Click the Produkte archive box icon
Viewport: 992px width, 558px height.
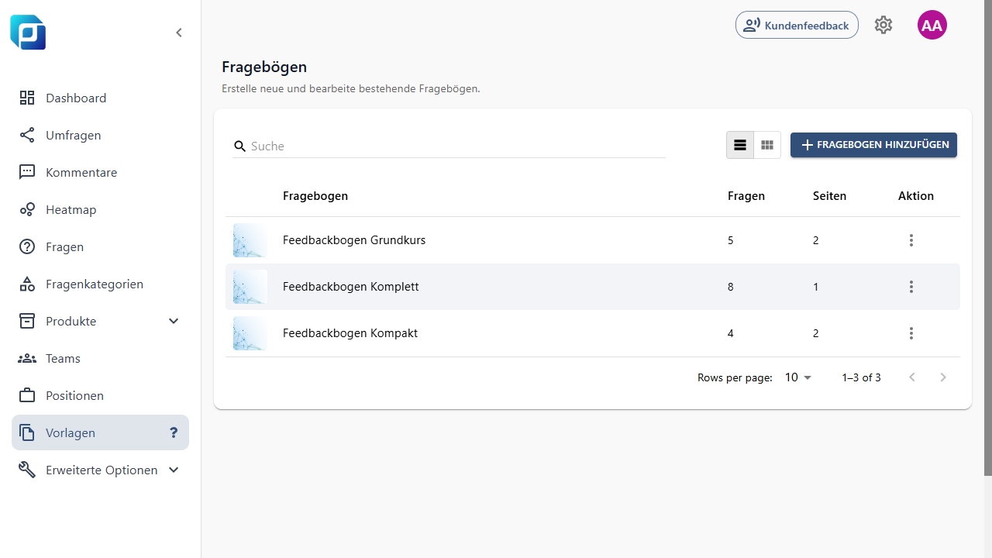pos(27,321)
